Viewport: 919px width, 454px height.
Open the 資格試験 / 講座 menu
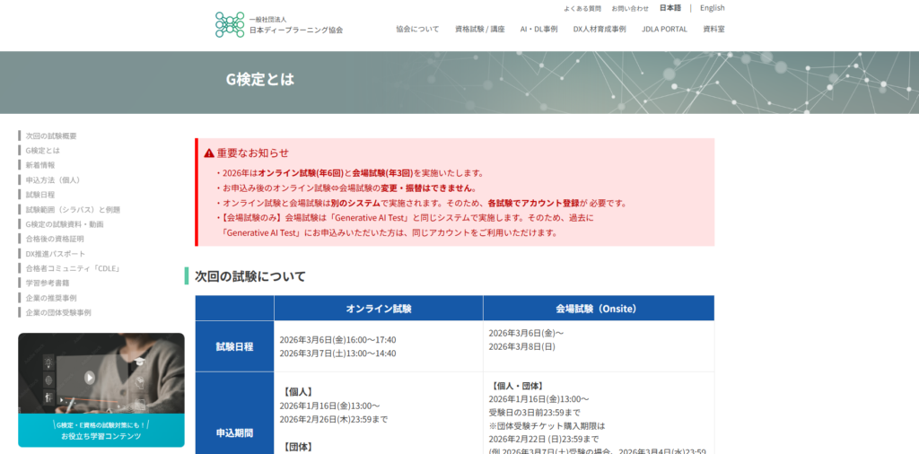(479, 29)
